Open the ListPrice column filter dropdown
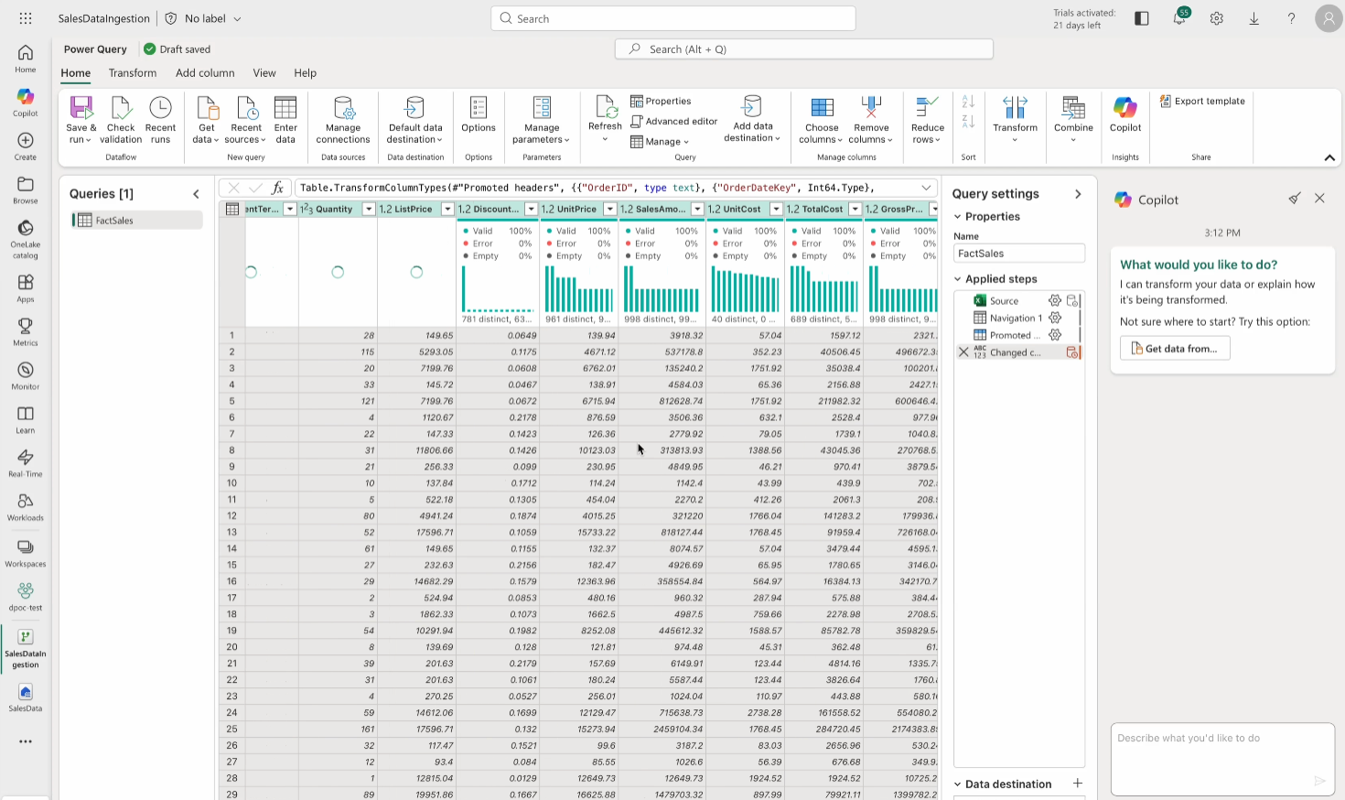 click(x=447, y=209)
